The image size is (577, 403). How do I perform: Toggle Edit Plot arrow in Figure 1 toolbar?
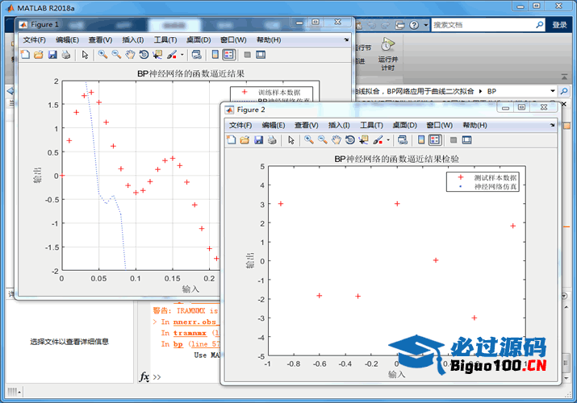(85, 55)
